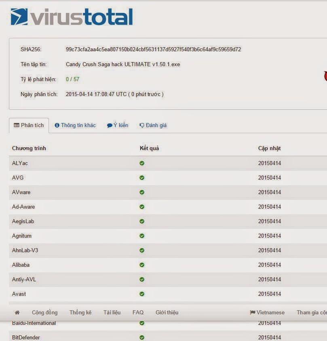Click the Kết quả column header

point(149,149)
